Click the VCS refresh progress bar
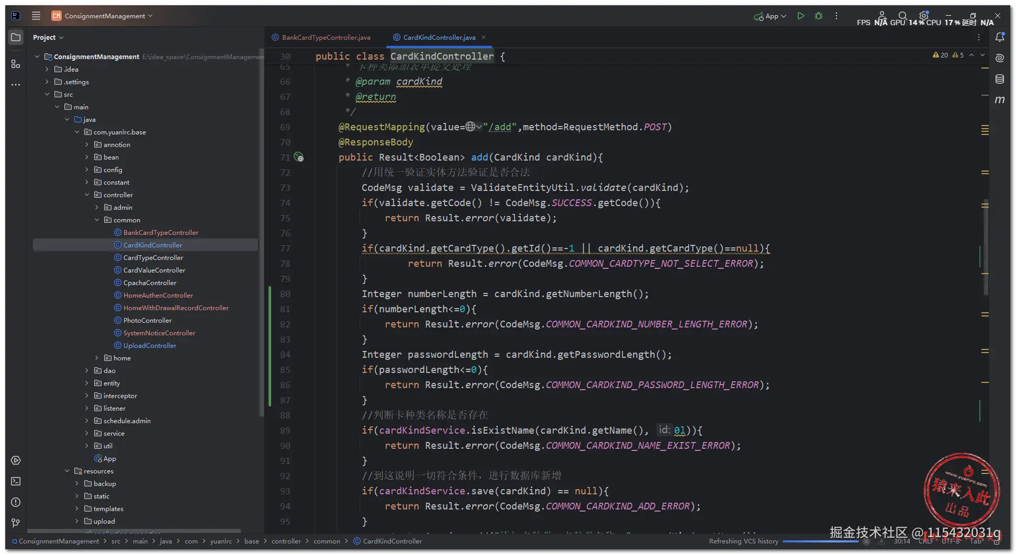 click(820, 541)
